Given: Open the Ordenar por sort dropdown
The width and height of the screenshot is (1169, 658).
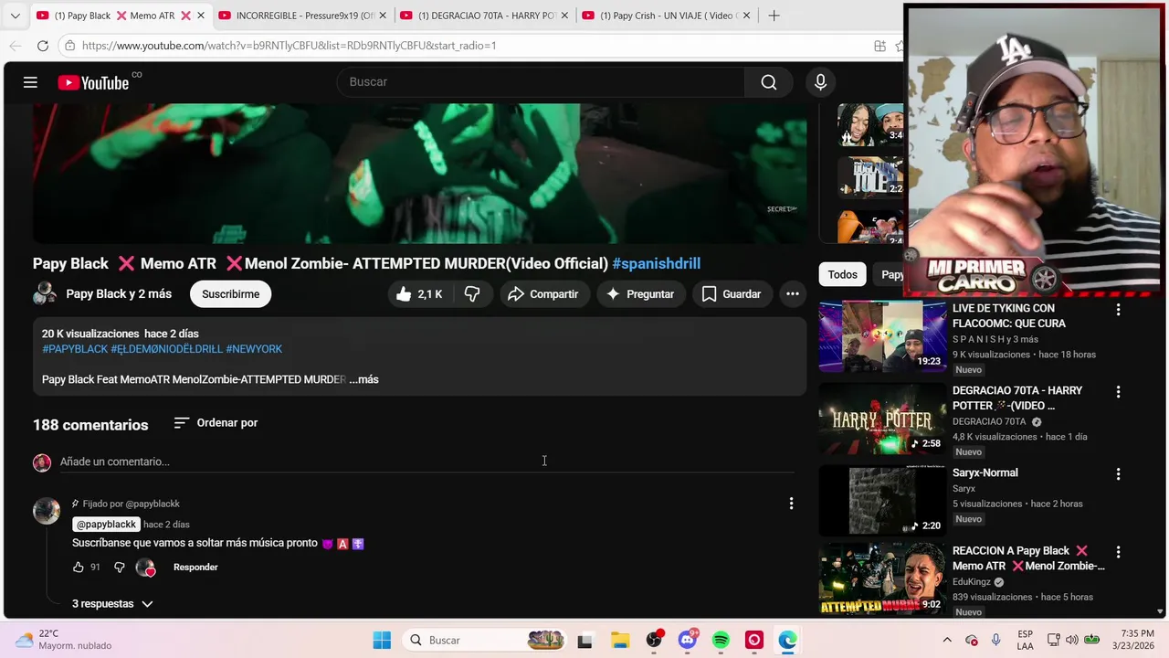Looking at the screenshot, I should [216, 423].
